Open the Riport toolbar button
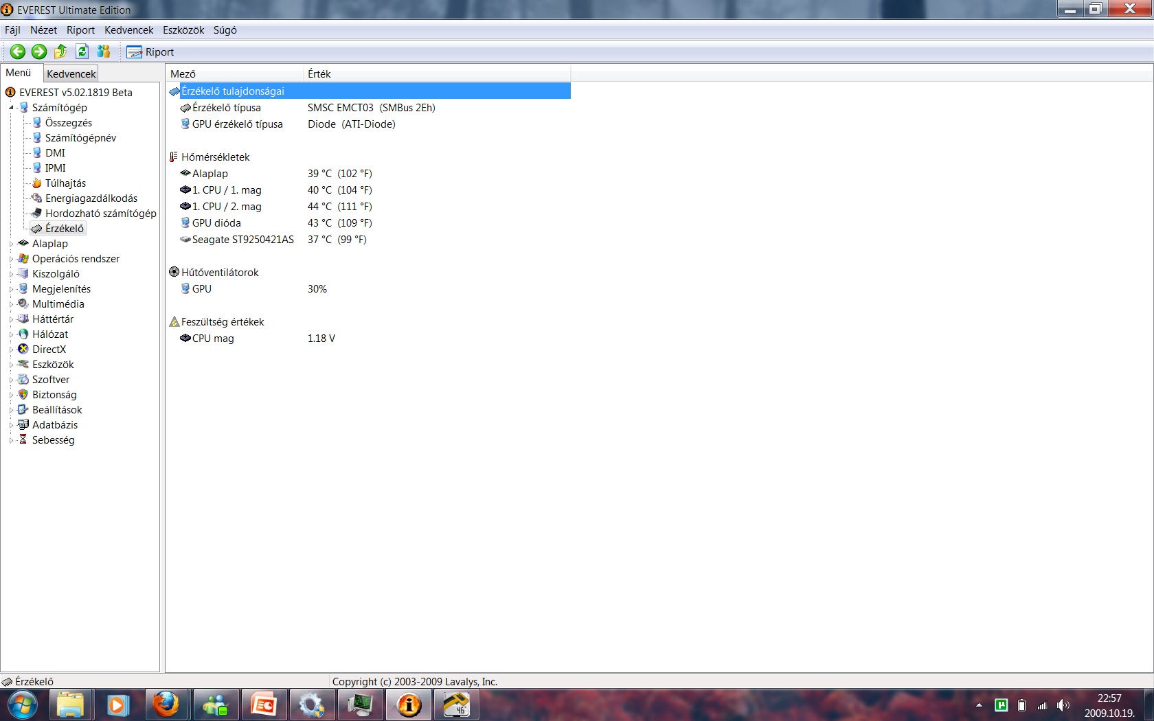Viewport: 1154px width, 721px height. [150, 52]
